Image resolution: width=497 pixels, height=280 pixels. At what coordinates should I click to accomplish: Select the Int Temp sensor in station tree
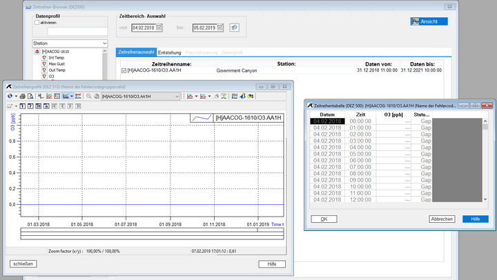[x=57, y=57]
